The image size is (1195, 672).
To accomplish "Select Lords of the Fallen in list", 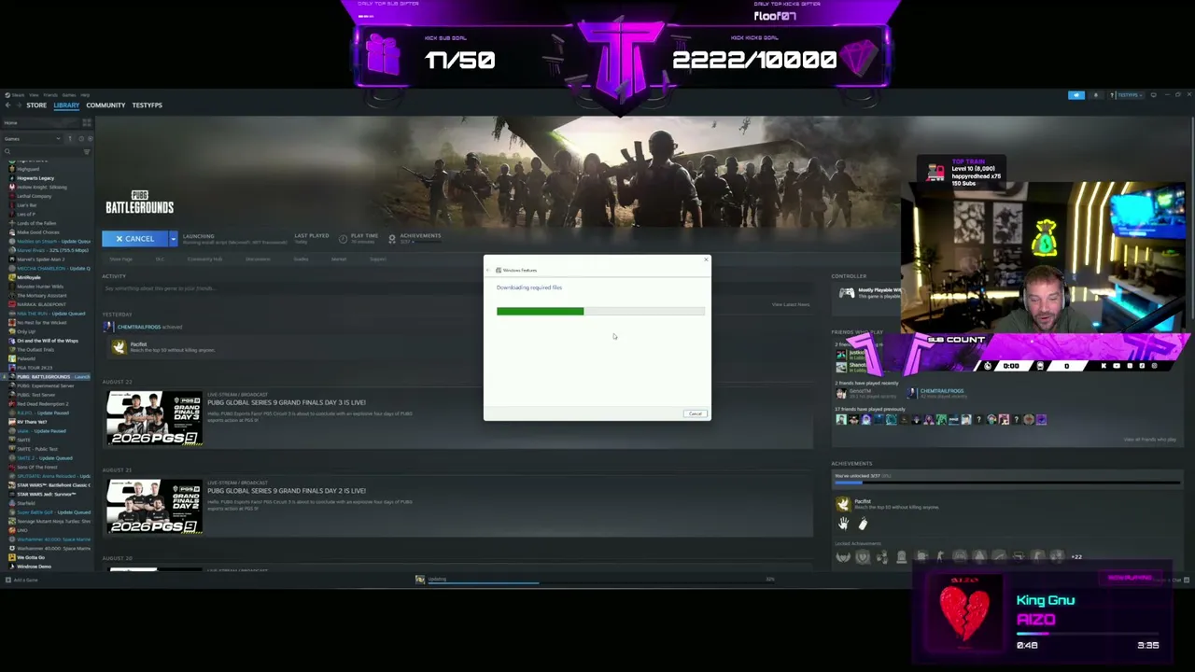I will click(x=36, y=223).
